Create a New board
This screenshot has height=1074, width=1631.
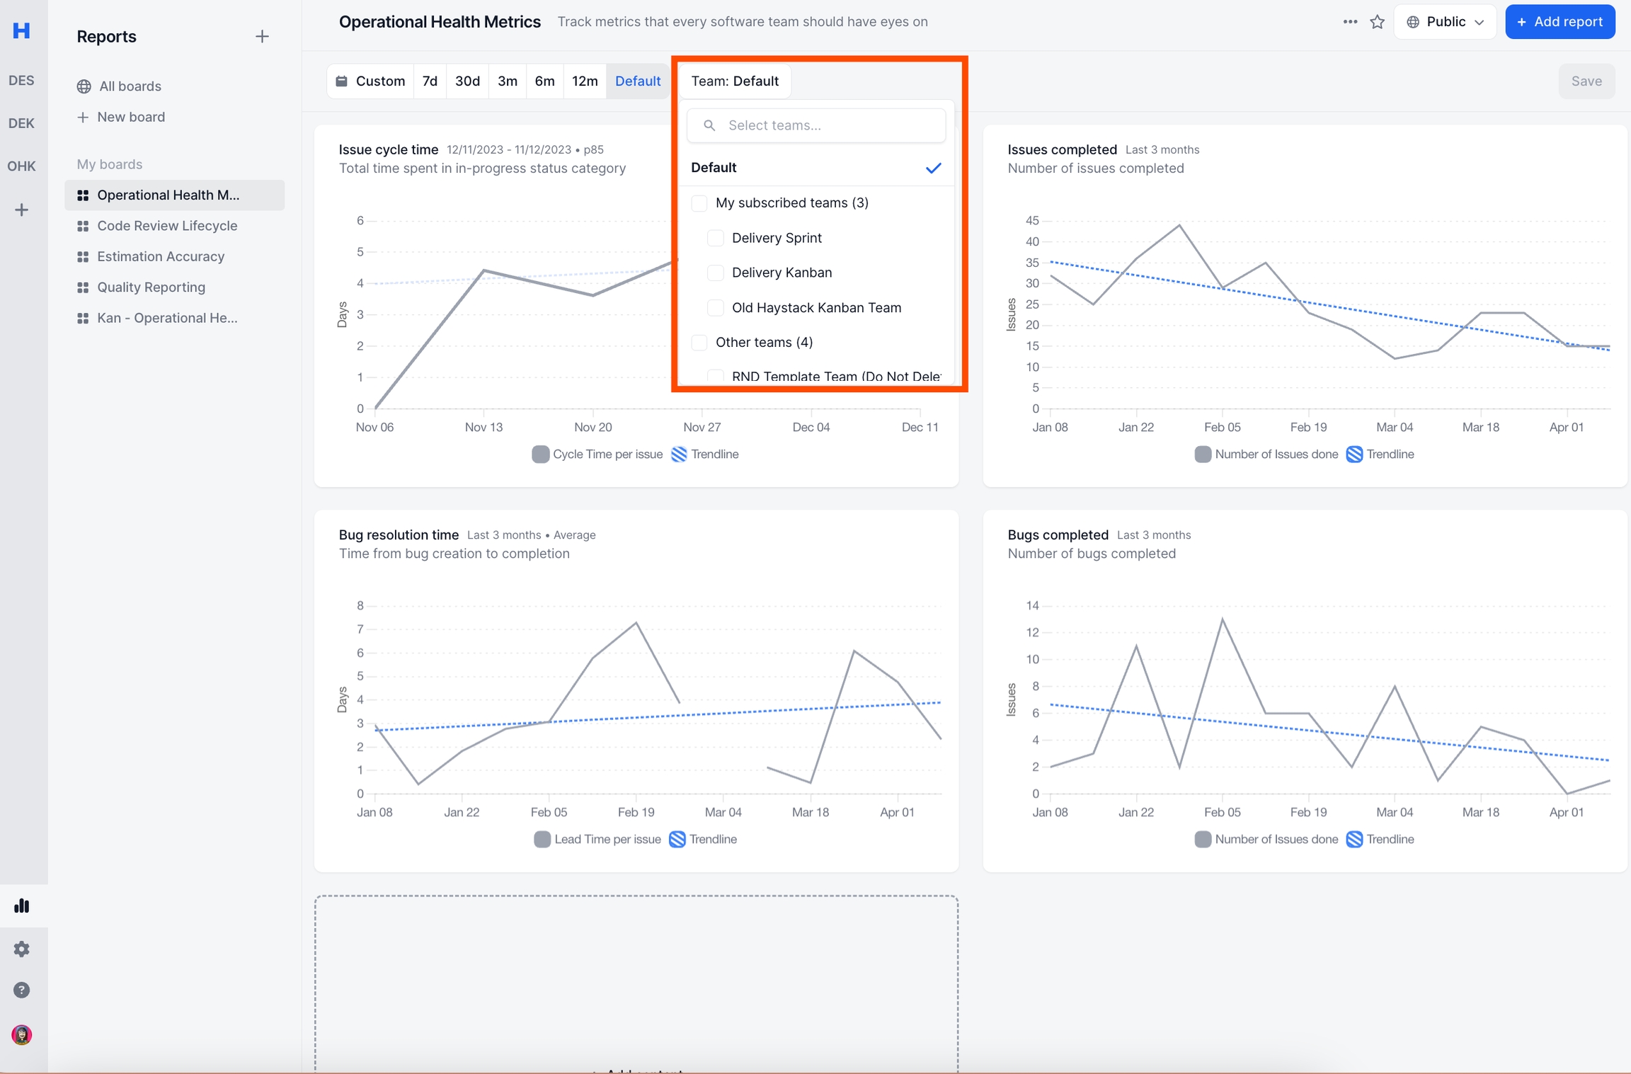pyautogui.click(x=121, y=117)
